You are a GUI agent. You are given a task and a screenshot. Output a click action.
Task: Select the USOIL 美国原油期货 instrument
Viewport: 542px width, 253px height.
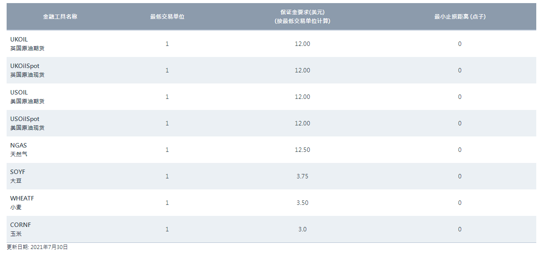click(x=27, y=97)
